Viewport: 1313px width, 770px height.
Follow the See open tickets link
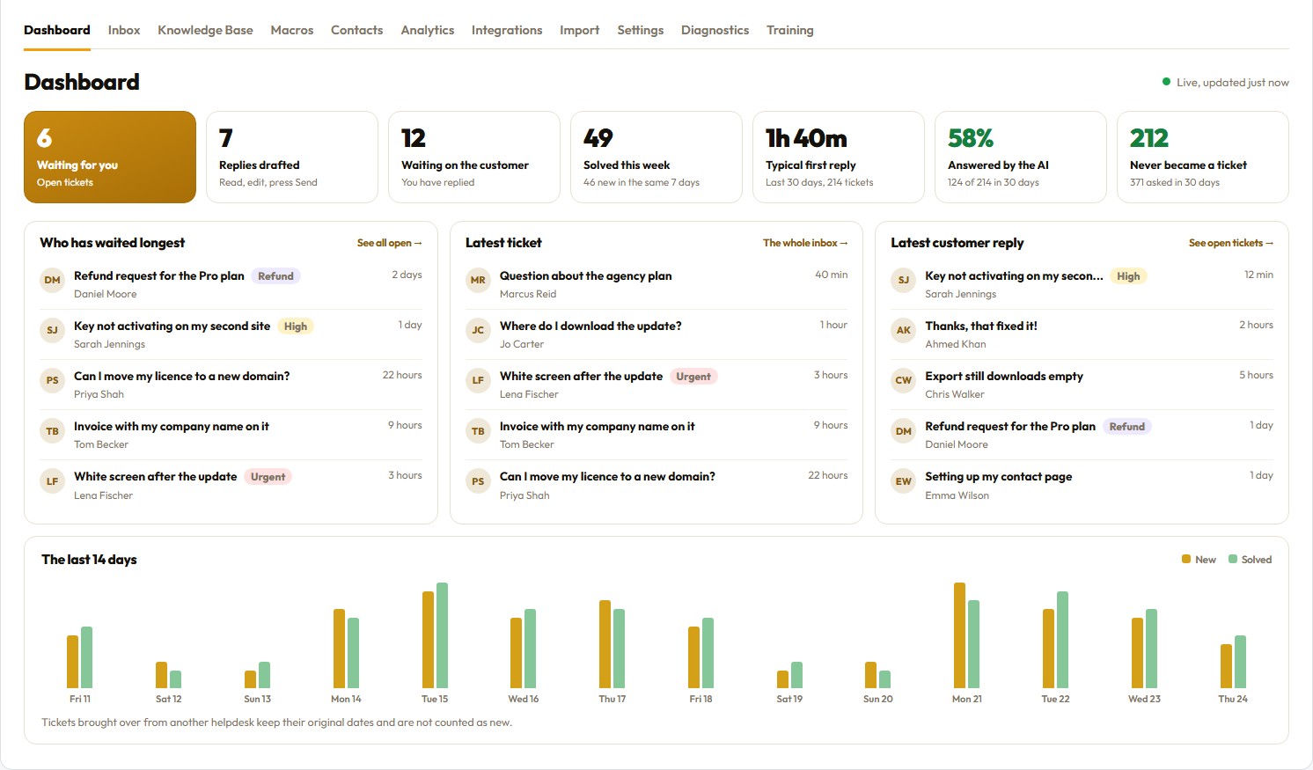(x=1231, y=243)
